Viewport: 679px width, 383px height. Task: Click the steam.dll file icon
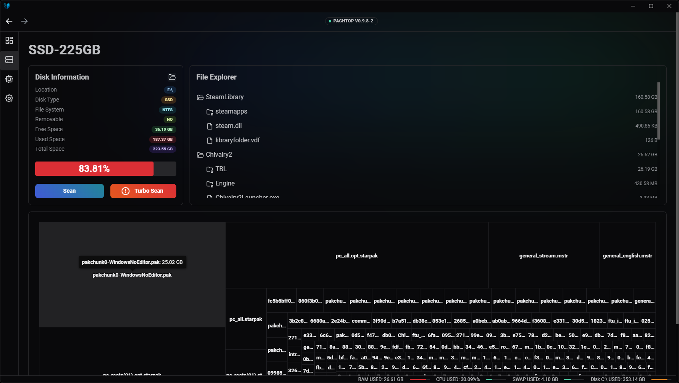[210, 126]
